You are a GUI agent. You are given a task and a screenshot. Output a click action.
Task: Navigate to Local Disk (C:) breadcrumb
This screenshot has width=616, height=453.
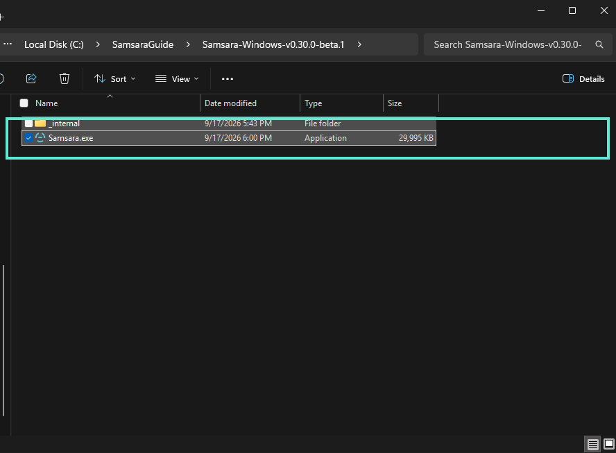tap(54, 44)
